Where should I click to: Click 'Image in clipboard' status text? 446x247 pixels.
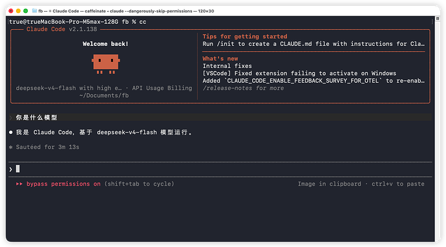click(330, 184)
